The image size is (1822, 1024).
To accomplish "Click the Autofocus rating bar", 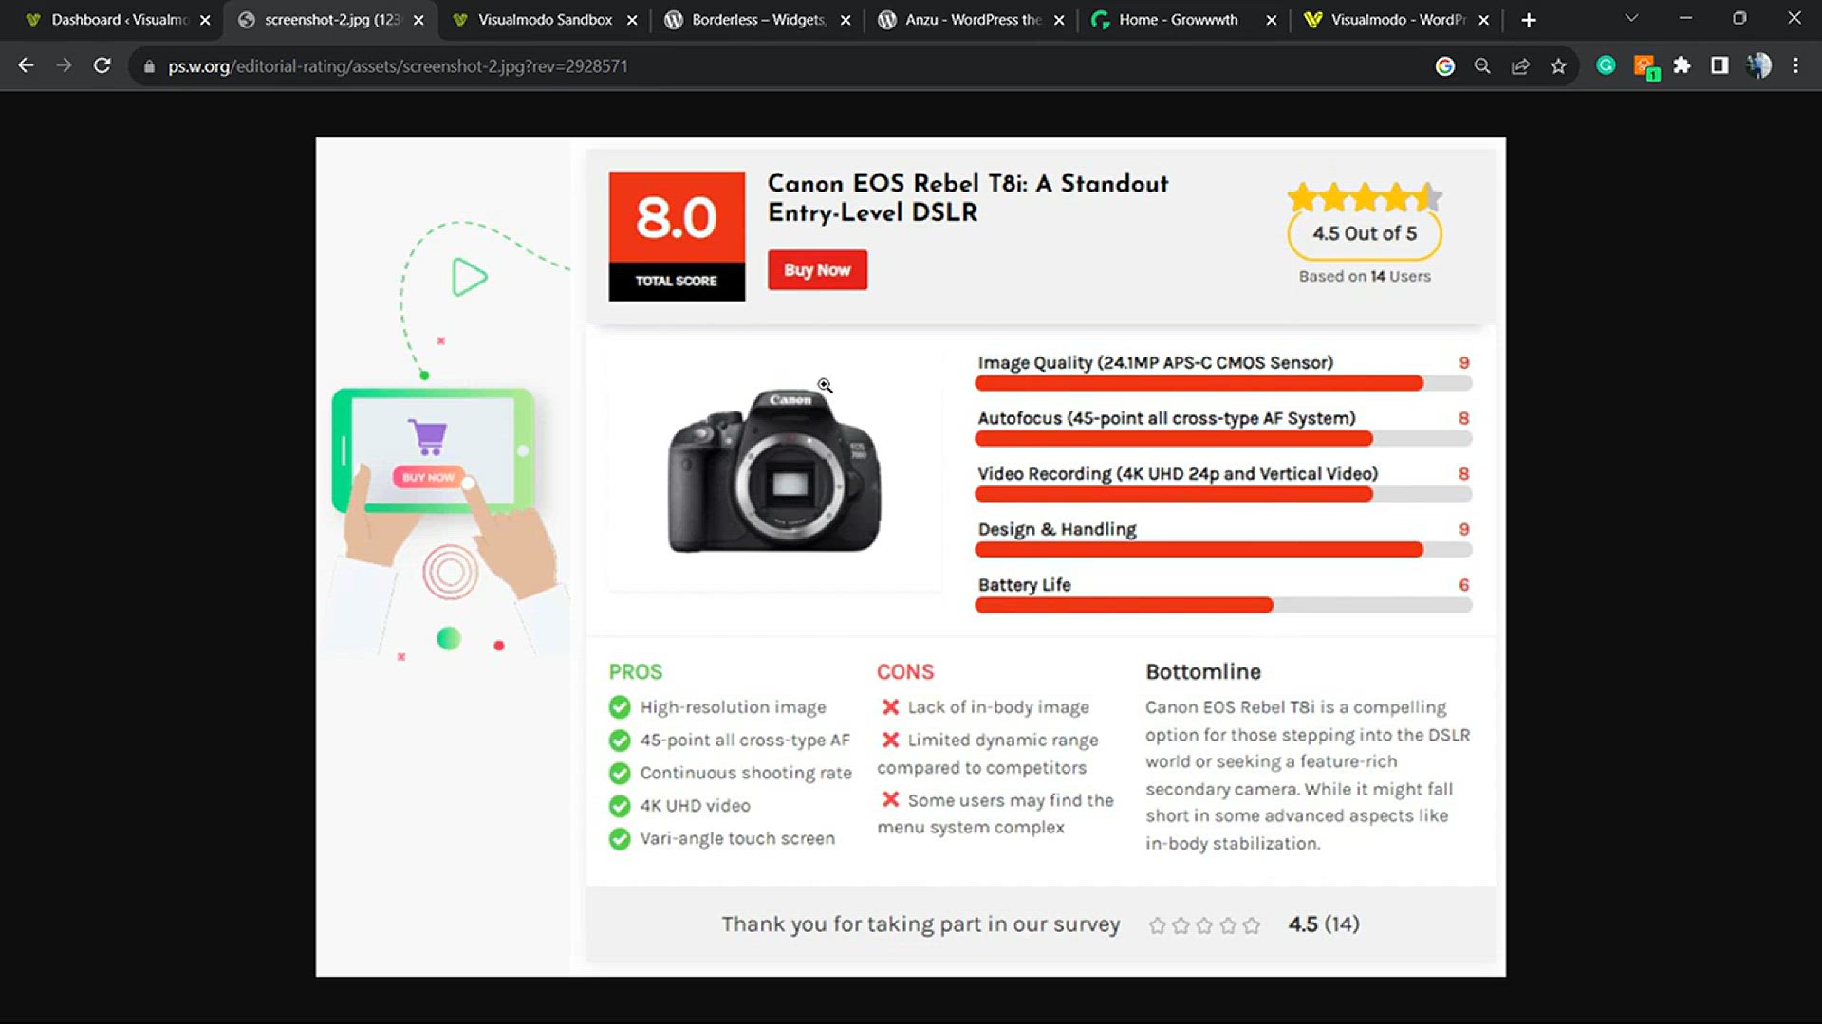I will [x=1223, y=439].
